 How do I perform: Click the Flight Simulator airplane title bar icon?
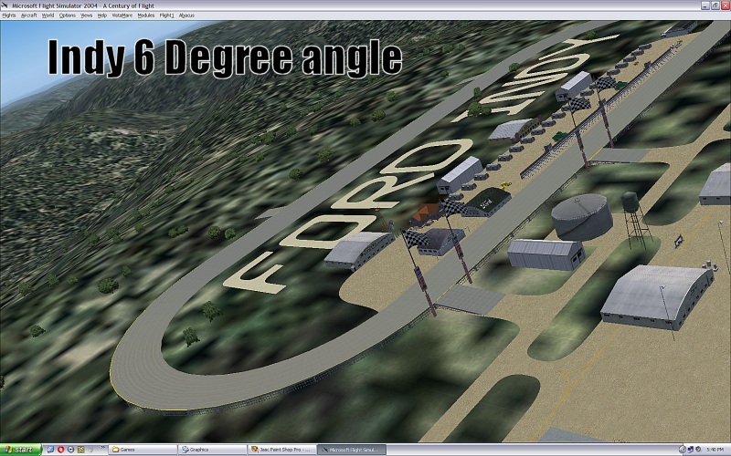[5, 5]
